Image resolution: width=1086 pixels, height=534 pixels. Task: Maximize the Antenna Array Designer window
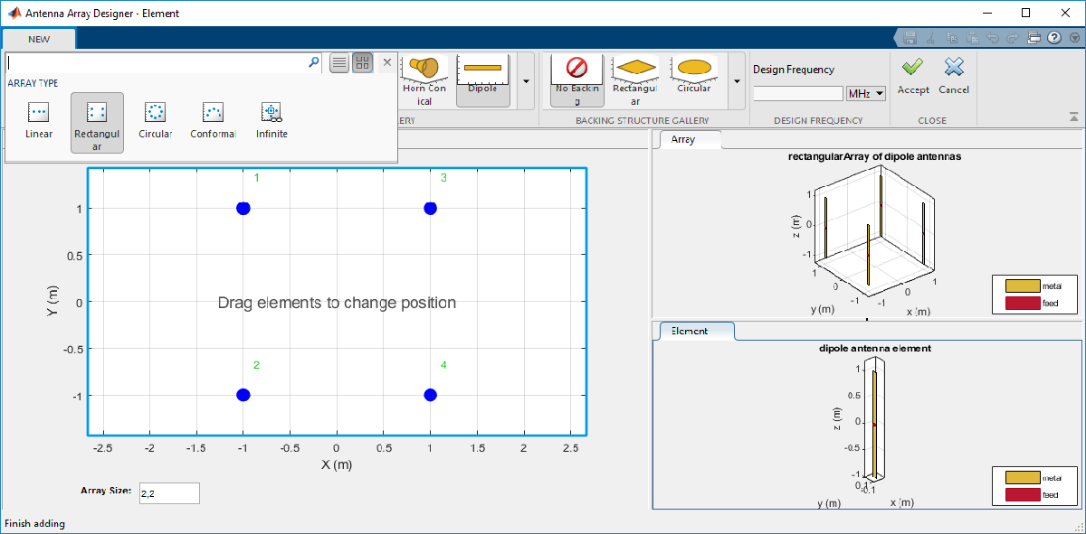[1025, 14]
